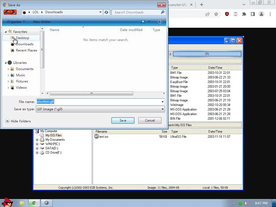Open the File name history dropdown arrow
The width and height of the screenshot is (276, 207).
click(x=163, y=102)
